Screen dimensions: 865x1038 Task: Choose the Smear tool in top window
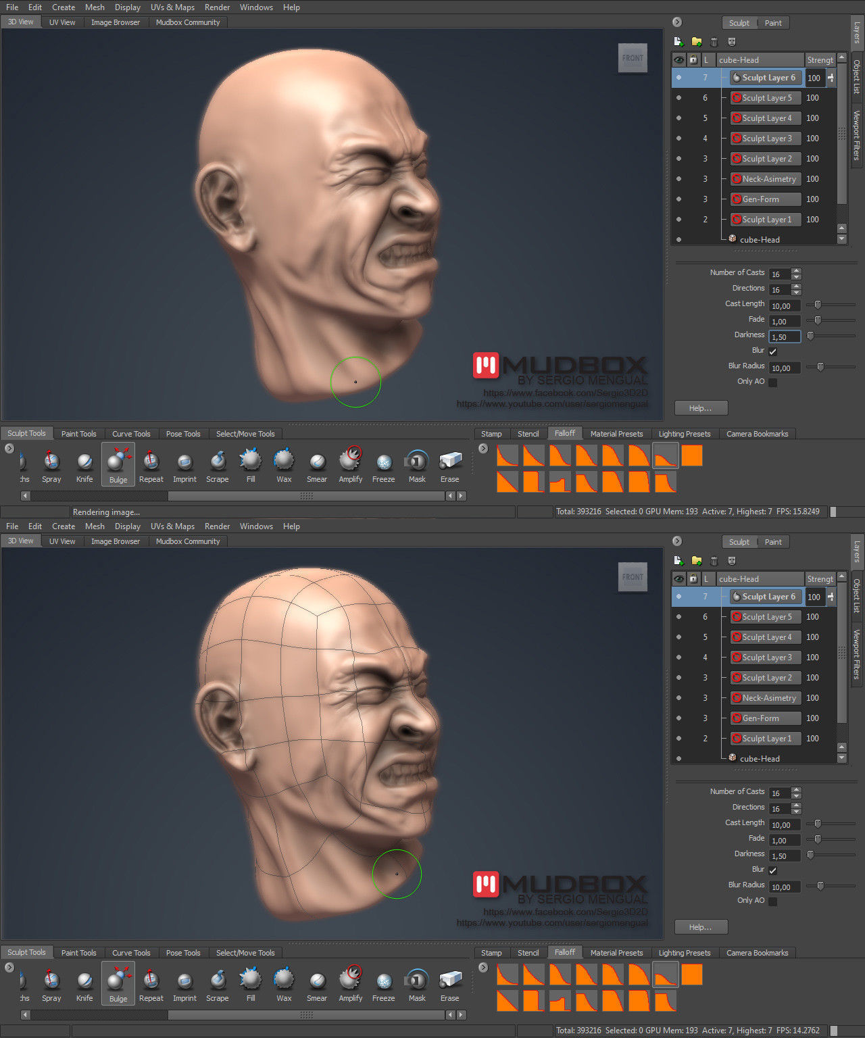(317, 466)
